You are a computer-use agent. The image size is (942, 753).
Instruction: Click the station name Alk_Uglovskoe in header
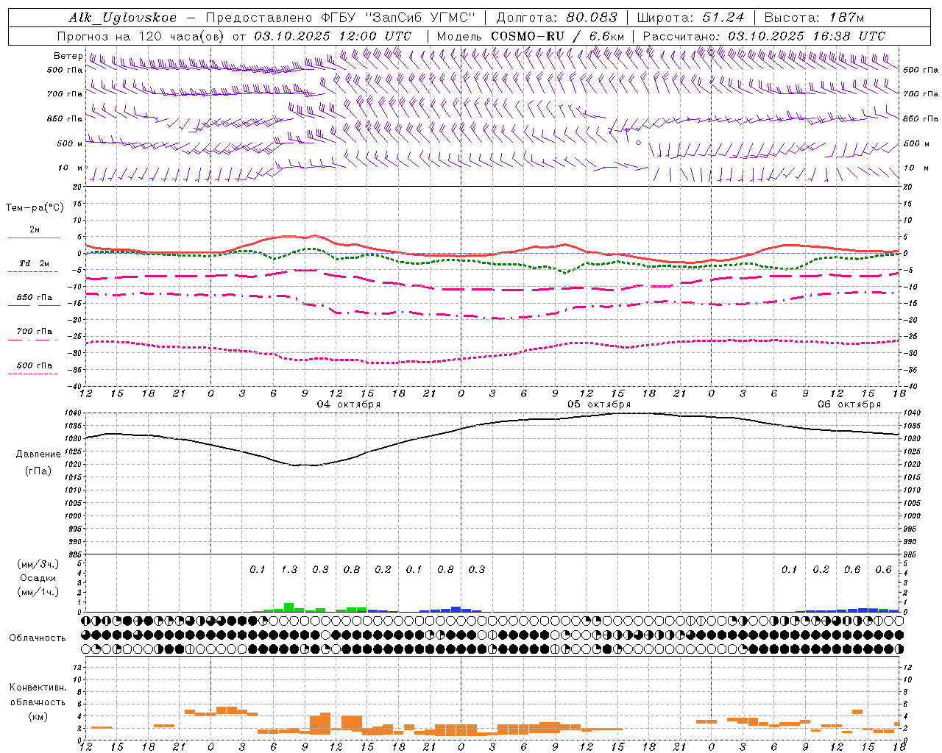(x=123, y=18)
